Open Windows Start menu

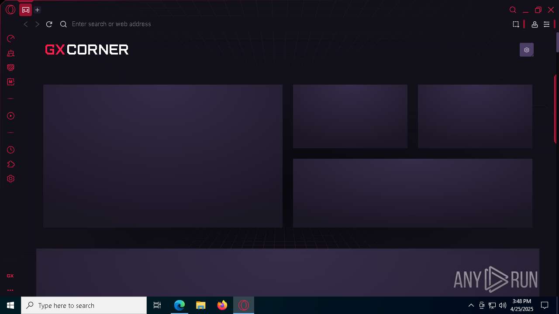pyautogui.click(x=10, y=305)
